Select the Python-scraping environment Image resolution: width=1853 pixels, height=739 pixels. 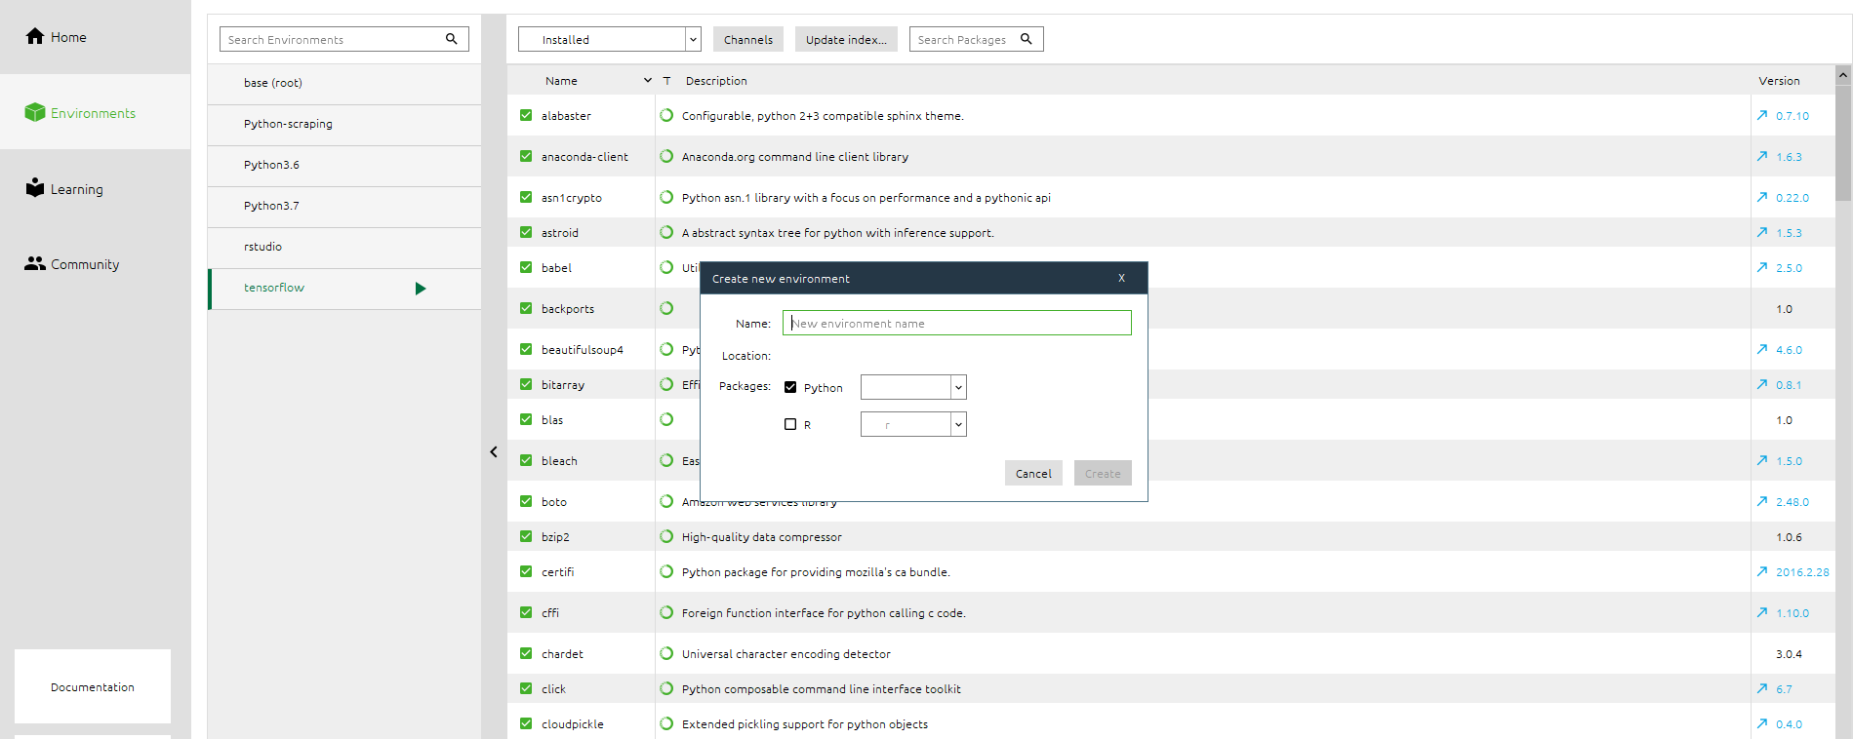coord(288,124)
